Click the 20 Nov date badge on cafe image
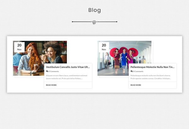189x129 pixels. pos(20,47)
